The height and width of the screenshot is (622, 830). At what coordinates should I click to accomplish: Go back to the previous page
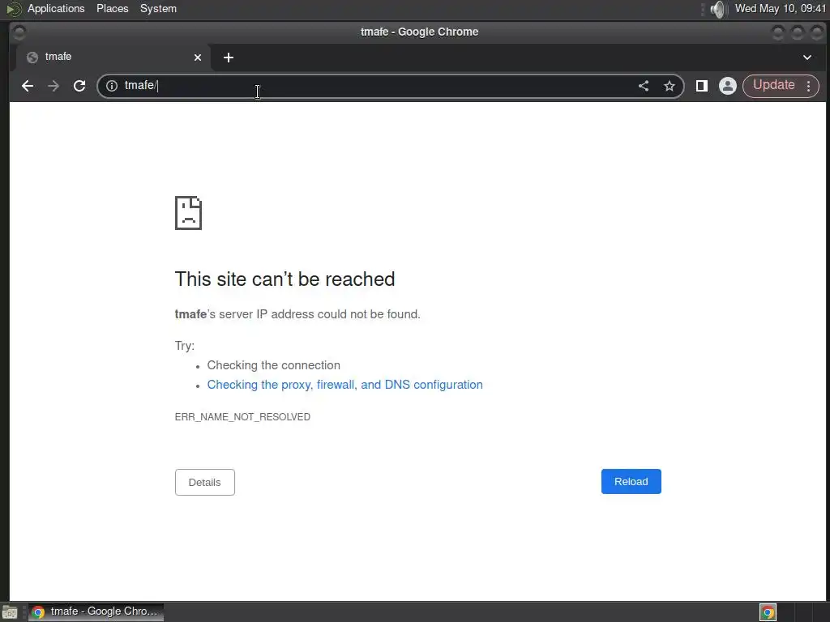click(x=28, y=86)
